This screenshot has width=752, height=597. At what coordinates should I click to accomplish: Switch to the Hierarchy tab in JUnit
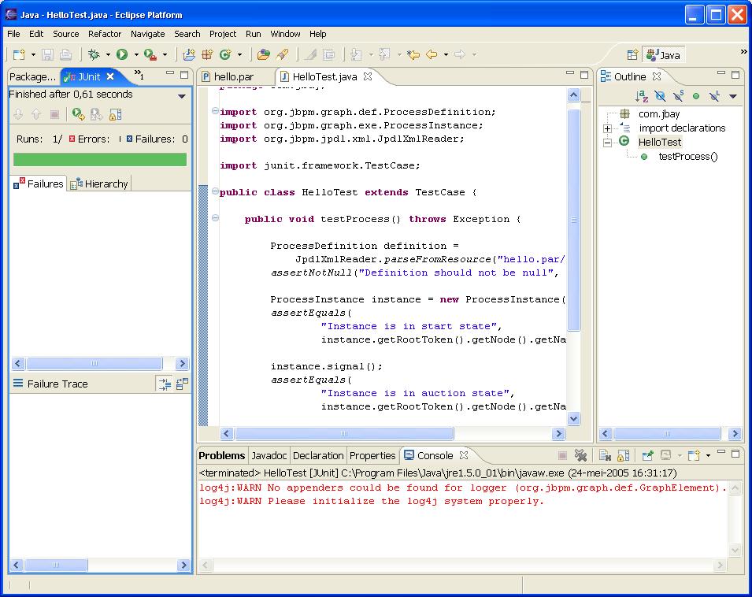pos(99,184)
